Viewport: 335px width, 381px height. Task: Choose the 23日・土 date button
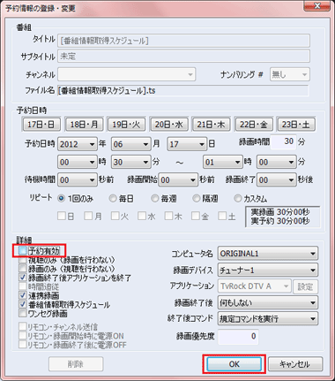(x=296, y=125)
